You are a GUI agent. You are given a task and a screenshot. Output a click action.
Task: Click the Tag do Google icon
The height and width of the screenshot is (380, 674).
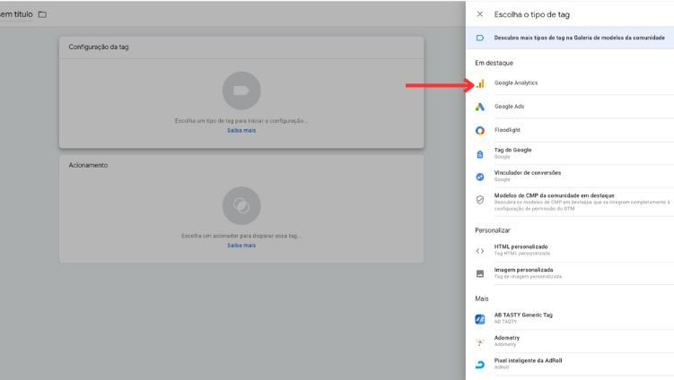tap(480, 154)
